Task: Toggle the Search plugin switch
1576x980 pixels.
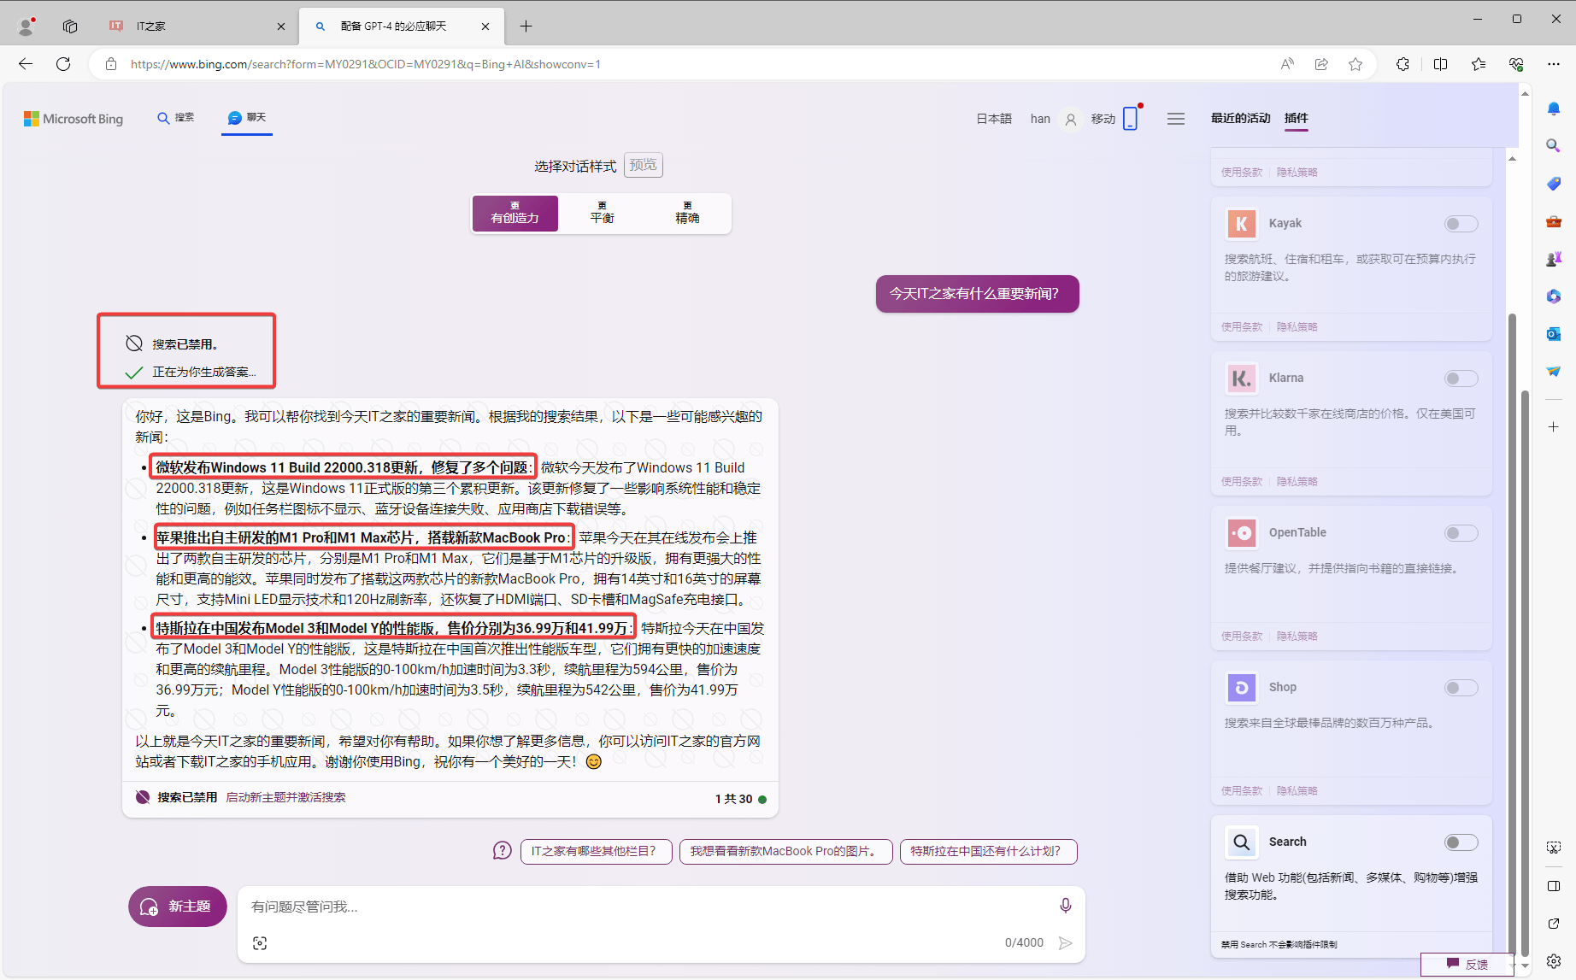Action: point(1461,842)
